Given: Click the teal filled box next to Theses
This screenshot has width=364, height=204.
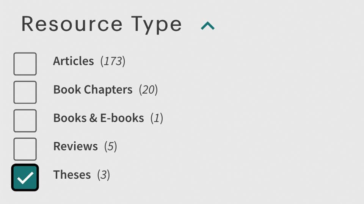Looking at the screenshot, I should point(25,178).
